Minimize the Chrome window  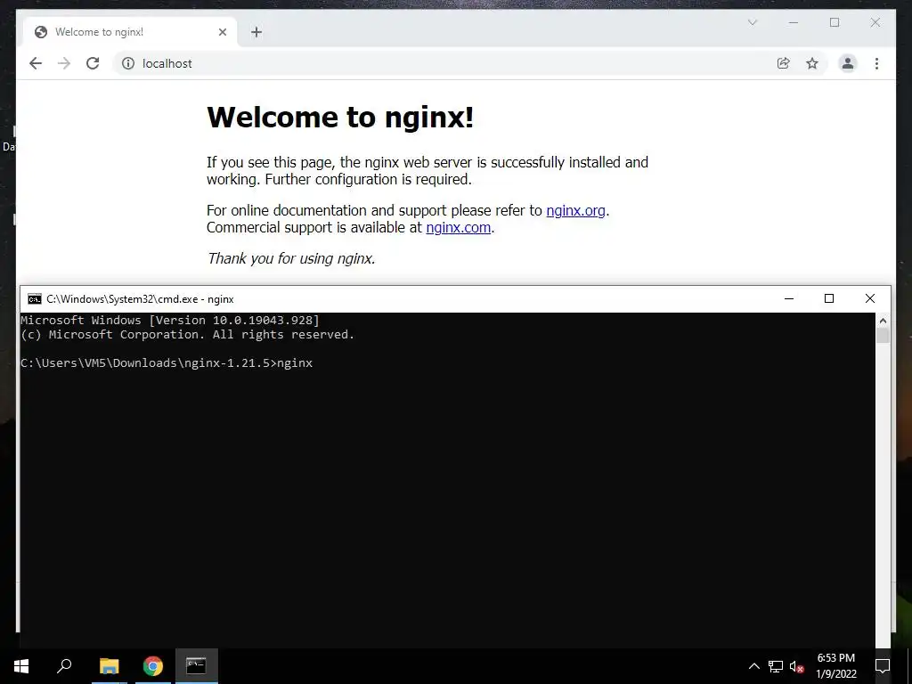(x=794, y=22)
